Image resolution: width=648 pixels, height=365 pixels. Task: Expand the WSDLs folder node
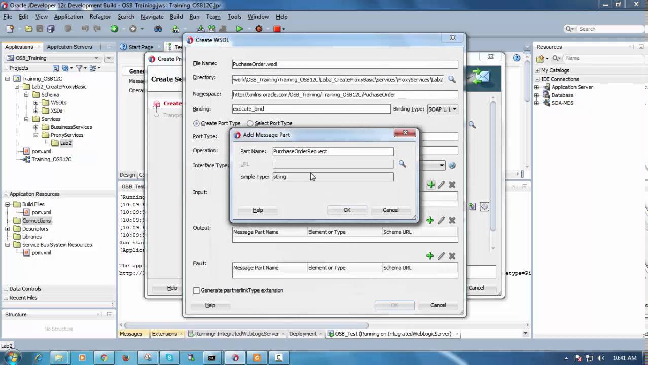tap(36, 103)
